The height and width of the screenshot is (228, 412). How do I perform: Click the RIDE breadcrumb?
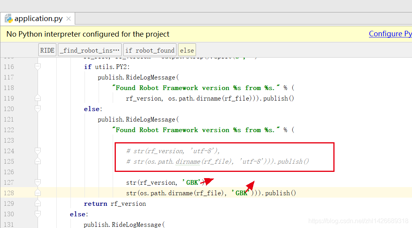click(47, 50)
